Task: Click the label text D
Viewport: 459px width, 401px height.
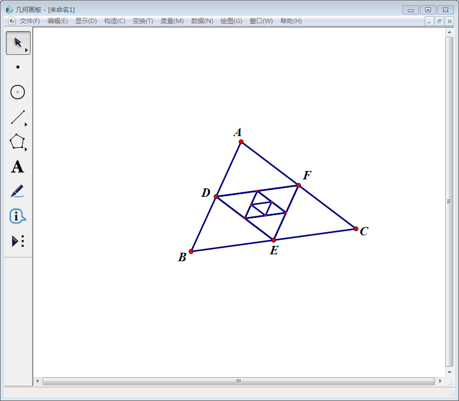Action: [x=206, y=193]
